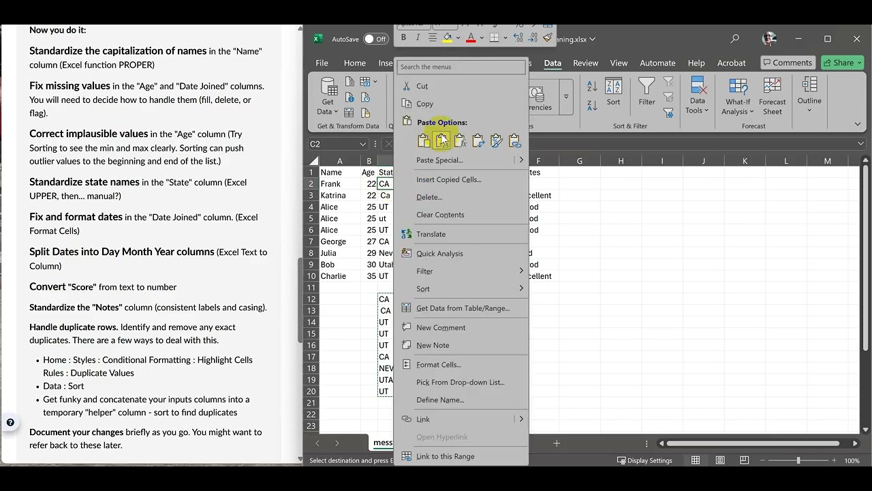The height and width of the screenshot is (491, 872).
Task: Sort Z to A descending
Action: (592, 105)
